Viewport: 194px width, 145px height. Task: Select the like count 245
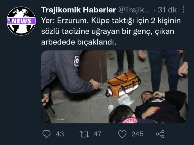click(x=137, y=134)
